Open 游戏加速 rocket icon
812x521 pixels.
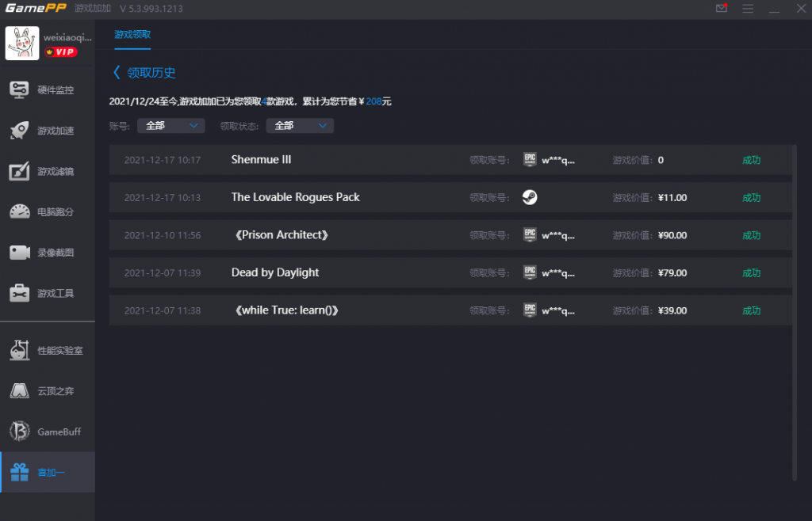pos(20,131)
